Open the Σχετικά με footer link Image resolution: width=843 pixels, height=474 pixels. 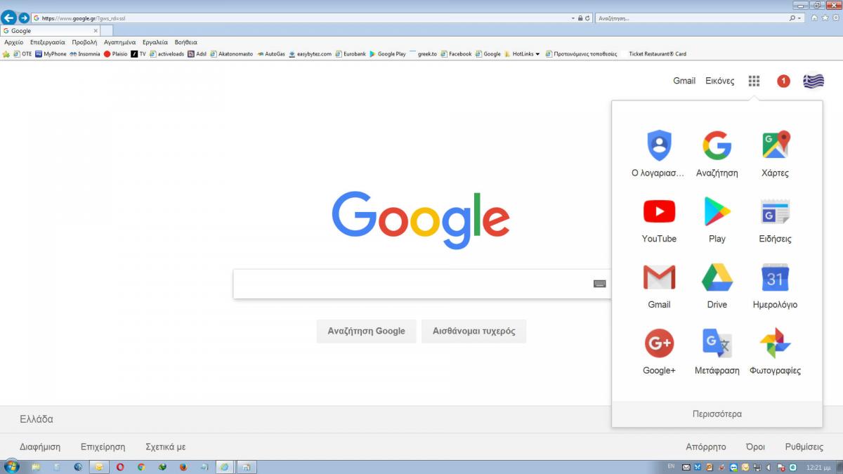[x=166, y=447]
